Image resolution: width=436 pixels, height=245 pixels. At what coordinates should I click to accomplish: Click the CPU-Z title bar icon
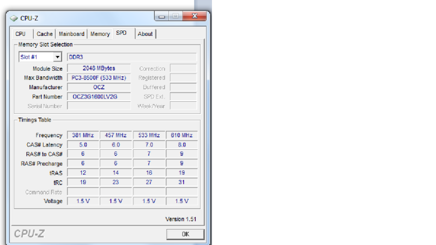pos(14,19)
